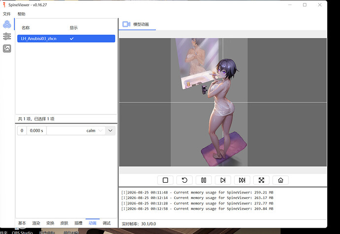Close the SpineViewer window
Viewport: 340px width, 234px height.
[x=320, y=5]
